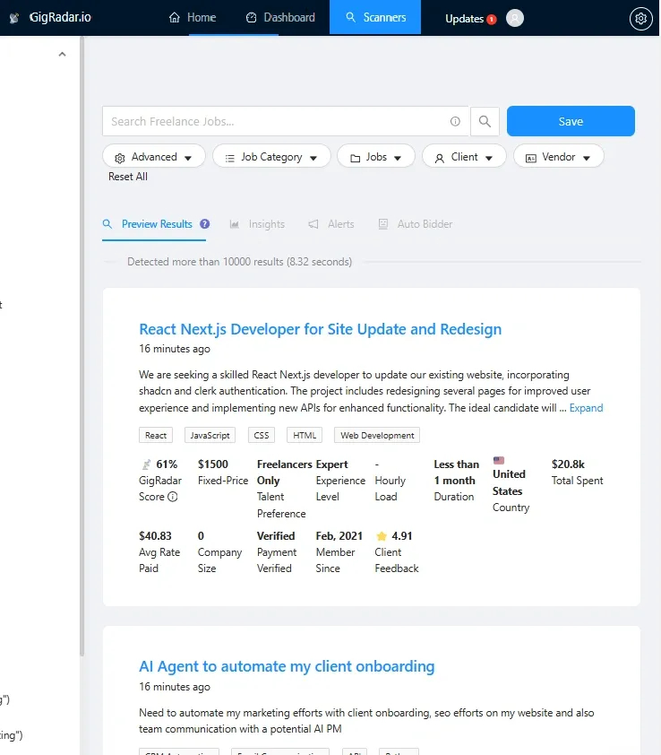
Task: Click the "$1500" fixed-price value
Action: point(213,464)
